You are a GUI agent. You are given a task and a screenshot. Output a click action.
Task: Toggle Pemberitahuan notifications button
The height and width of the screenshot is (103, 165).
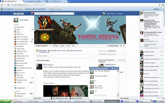[x=113, y=46]
